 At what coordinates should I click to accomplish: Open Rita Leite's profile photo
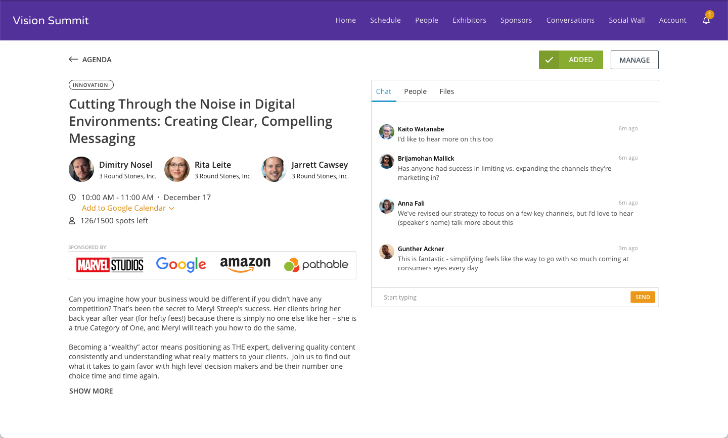(x=177, y=169)
